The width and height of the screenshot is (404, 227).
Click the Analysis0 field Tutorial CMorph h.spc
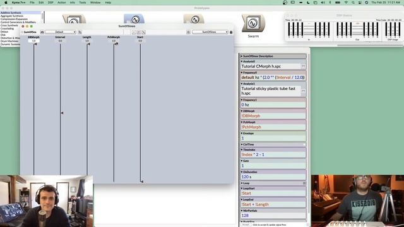coord(271,66)
